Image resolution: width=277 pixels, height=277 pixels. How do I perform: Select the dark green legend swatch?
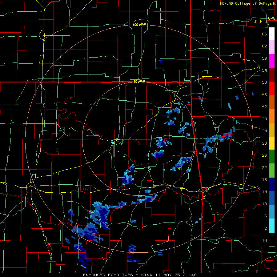tap(272, 157)
